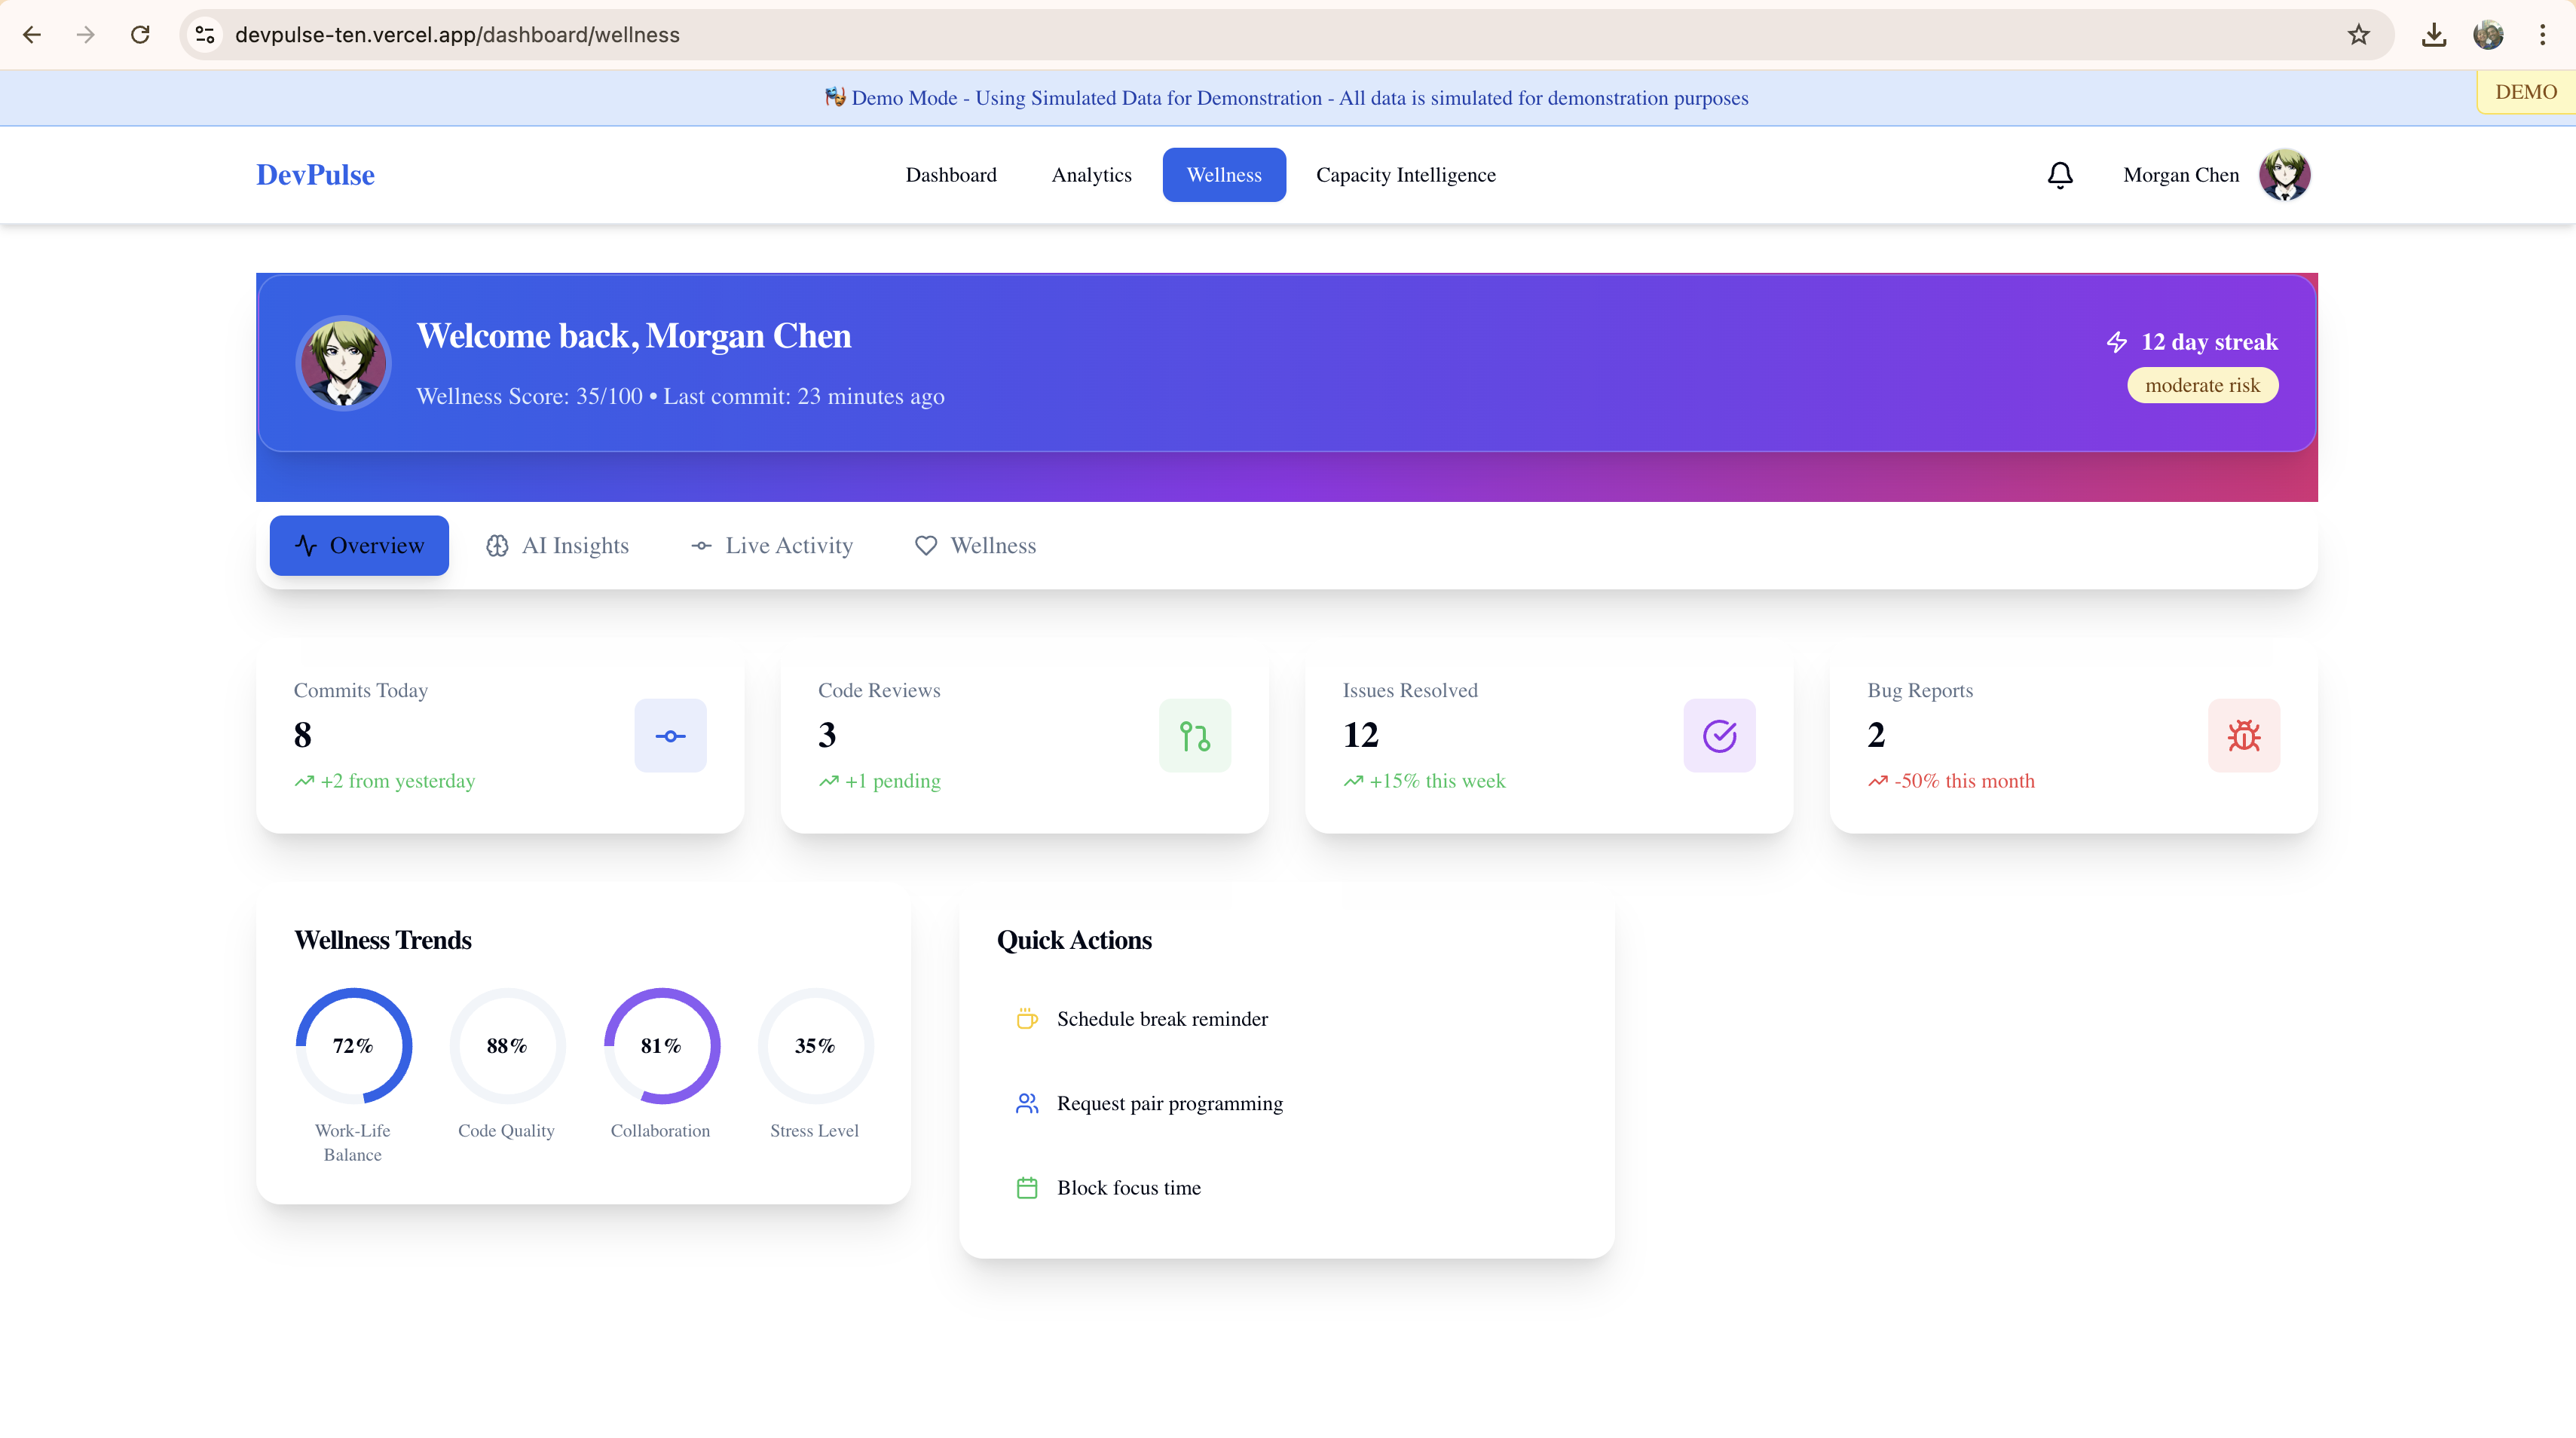Click Block focus time action
The width and height of the screenshot is (2576, 1438).
click(1128, 1188)
